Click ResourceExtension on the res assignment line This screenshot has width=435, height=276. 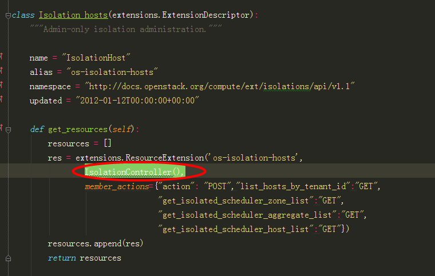165,158
